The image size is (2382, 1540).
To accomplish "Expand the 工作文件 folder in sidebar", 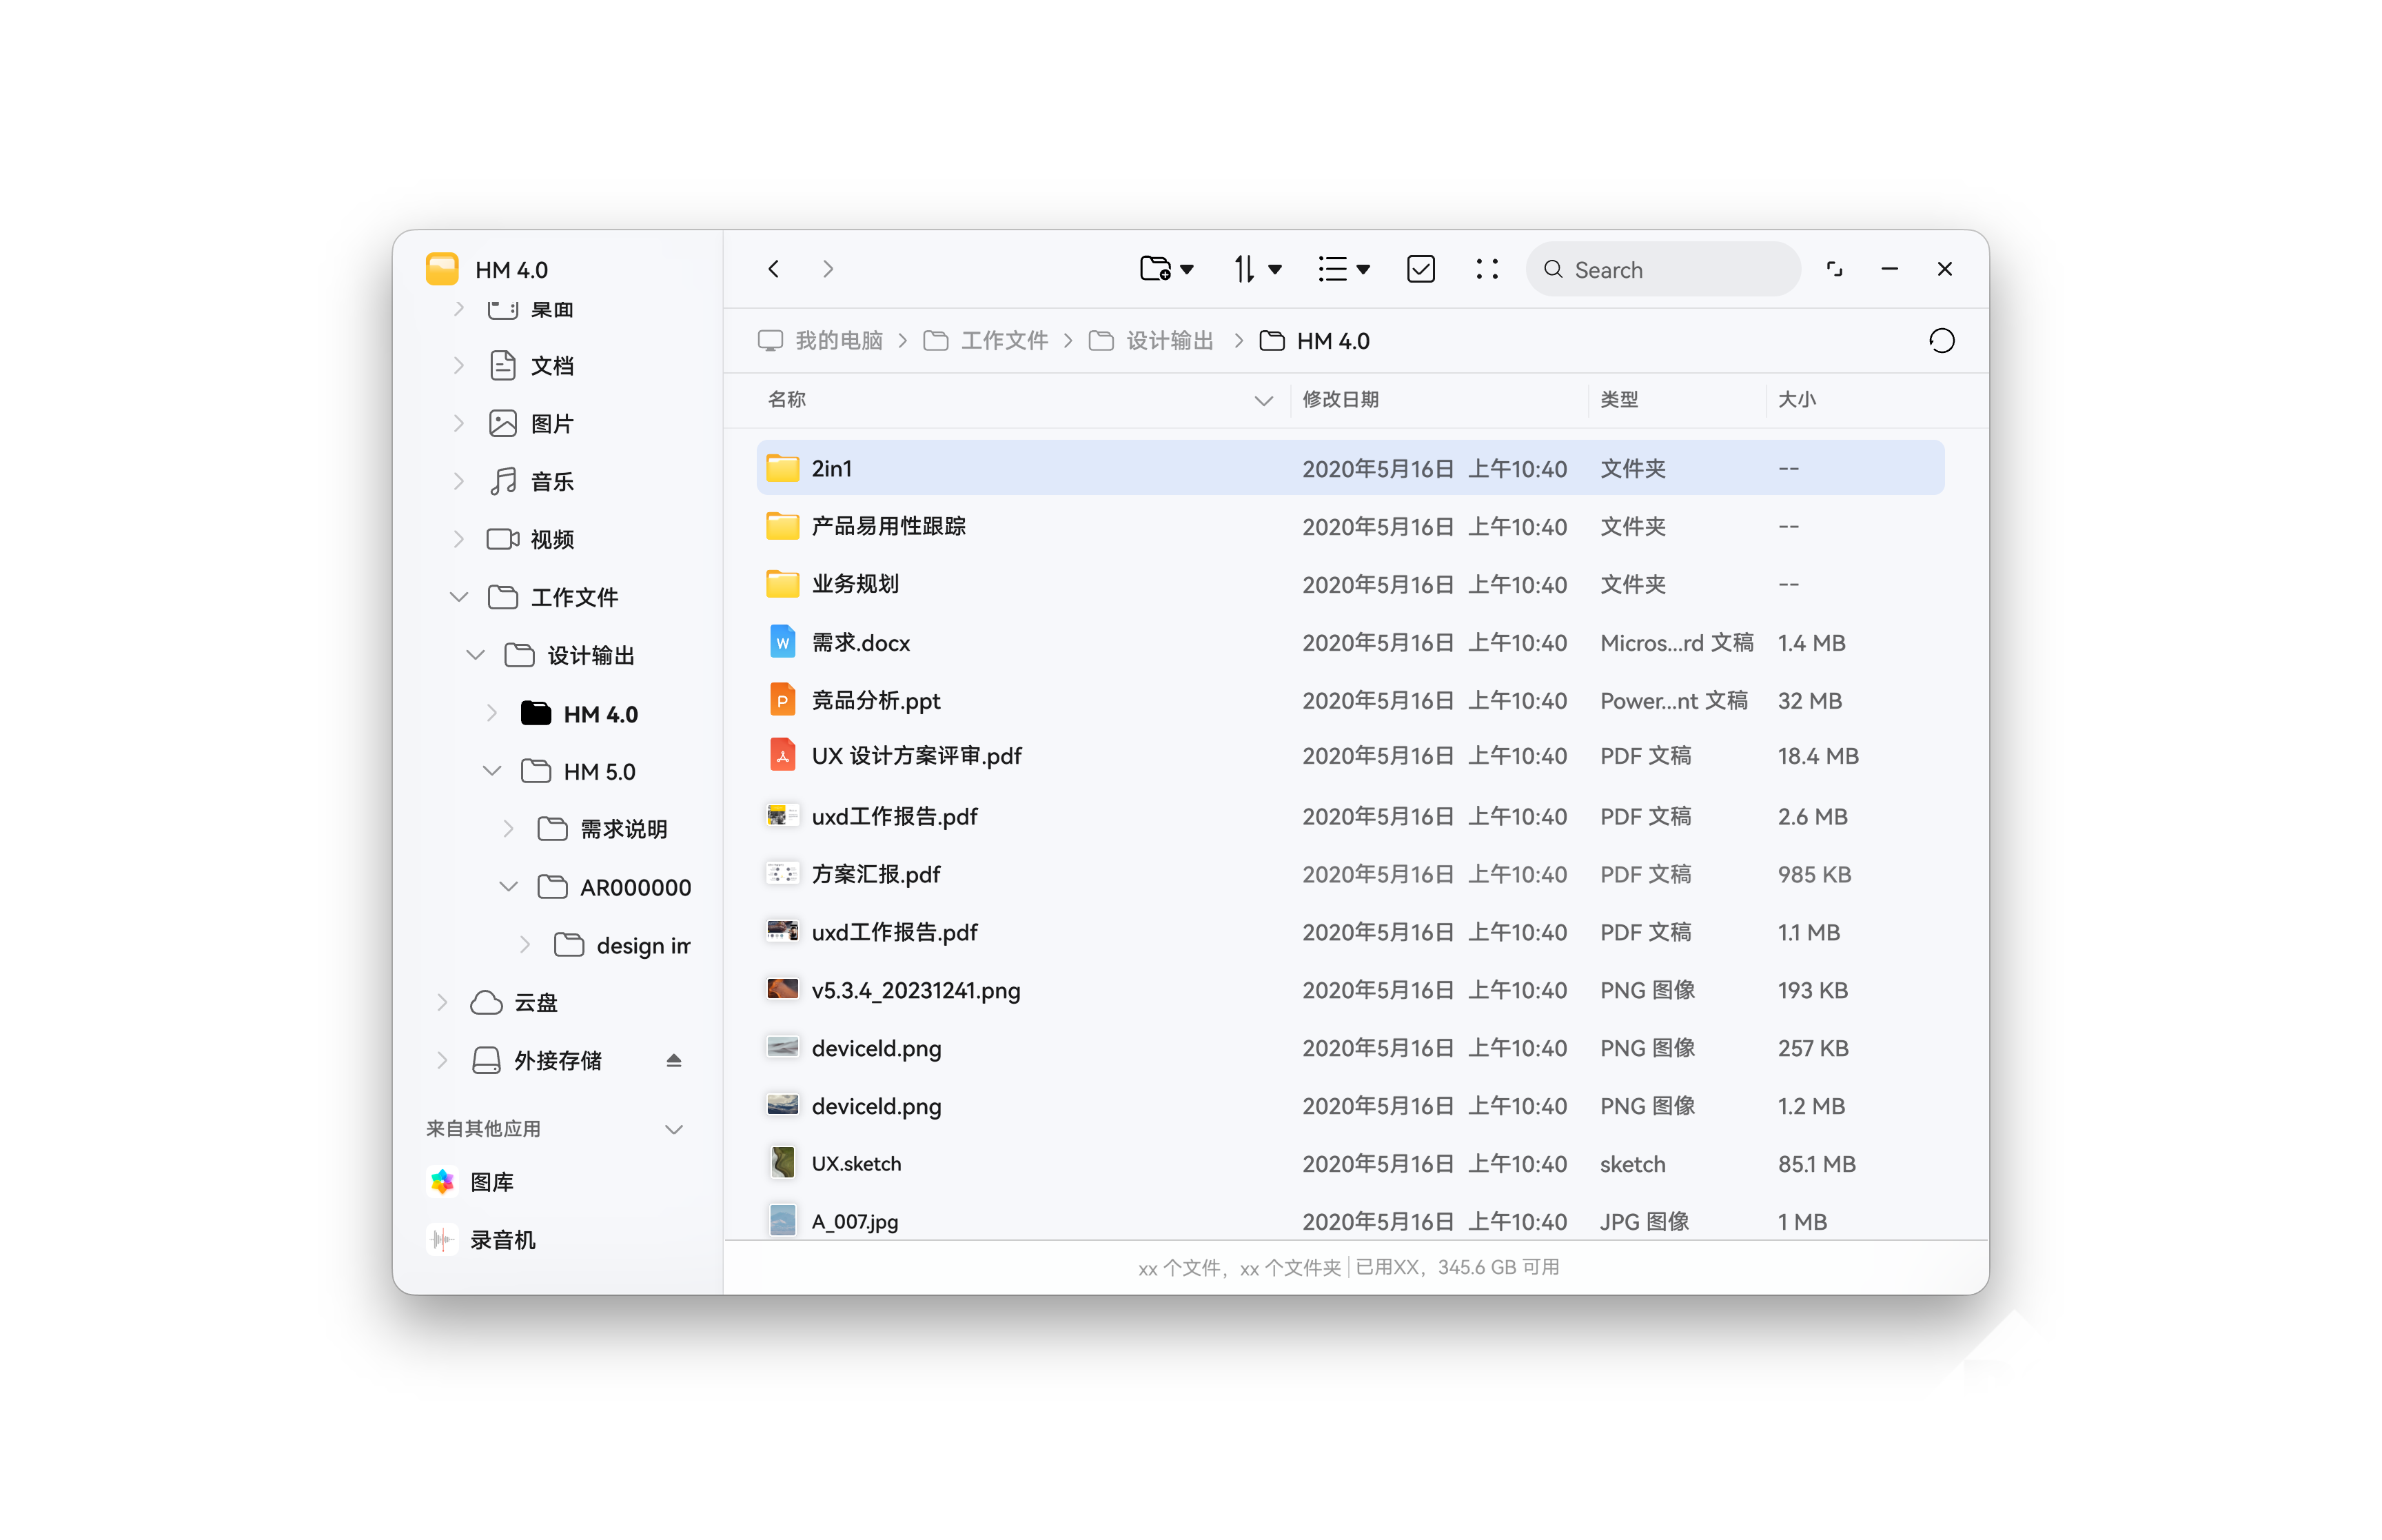I will pos(455,597).
